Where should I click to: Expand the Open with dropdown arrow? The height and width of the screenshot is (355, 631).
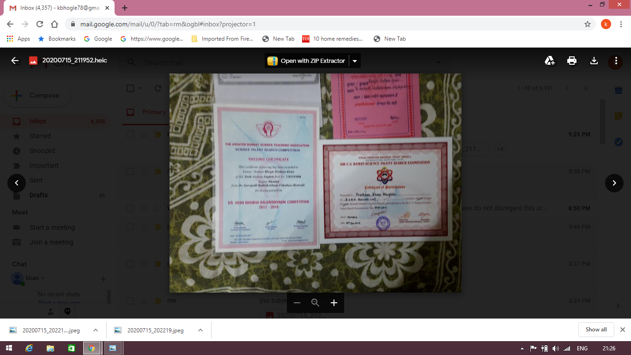click(x=355, y=61)
